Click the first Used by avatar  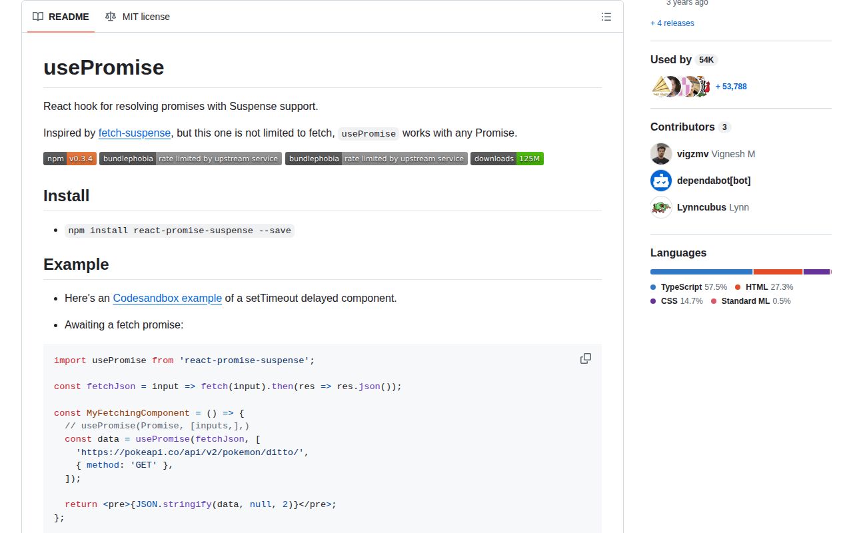[660, 87]
